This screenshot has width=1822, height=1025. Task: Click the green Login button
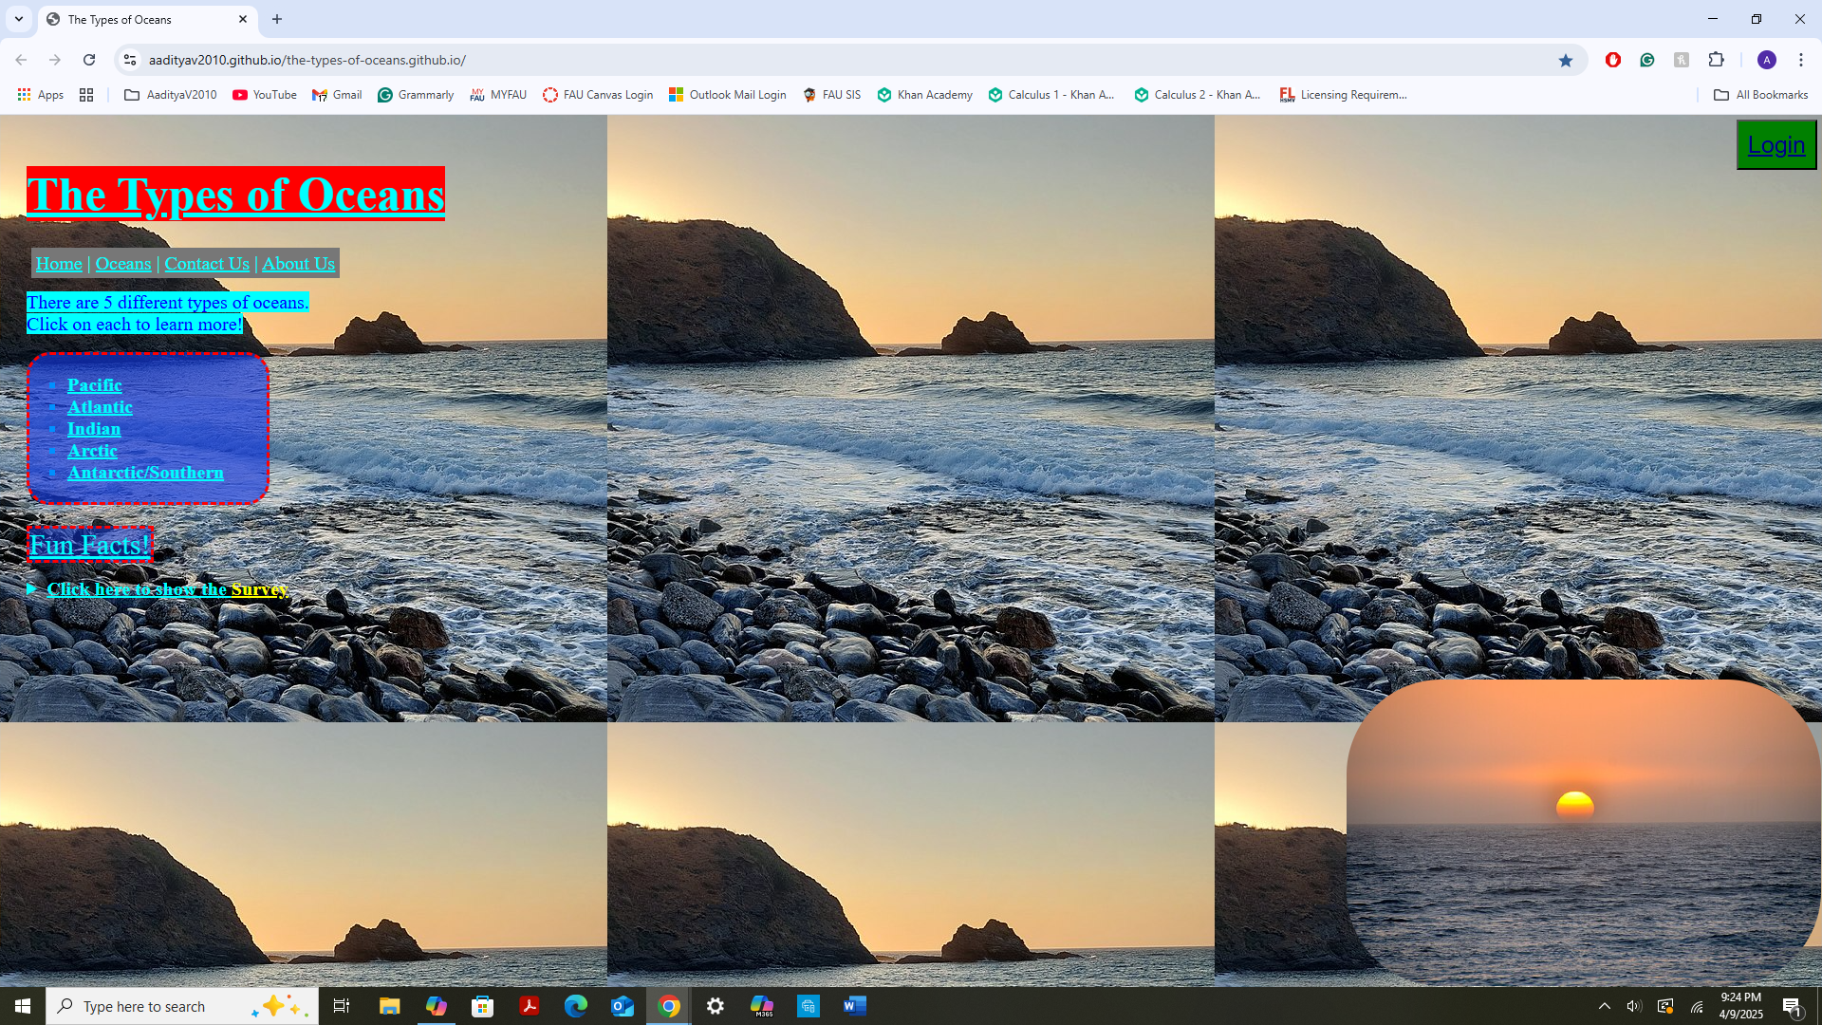[1776, 145]
